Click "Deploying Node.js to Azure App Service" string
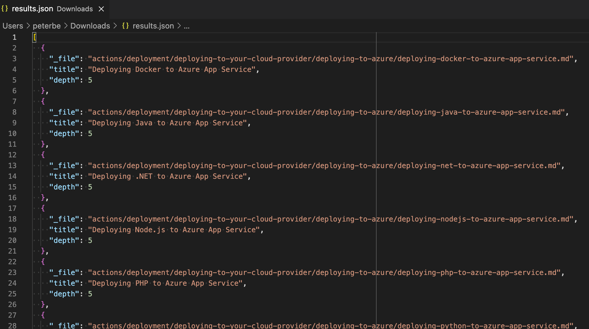The height and width of the screenshot is (329, 589). 174,230
